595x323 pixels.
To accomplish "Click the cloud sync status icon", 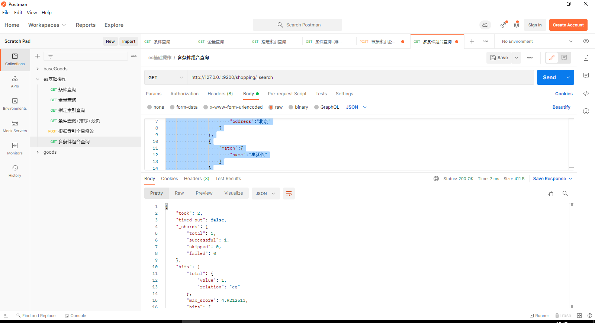I will (485, 25).
